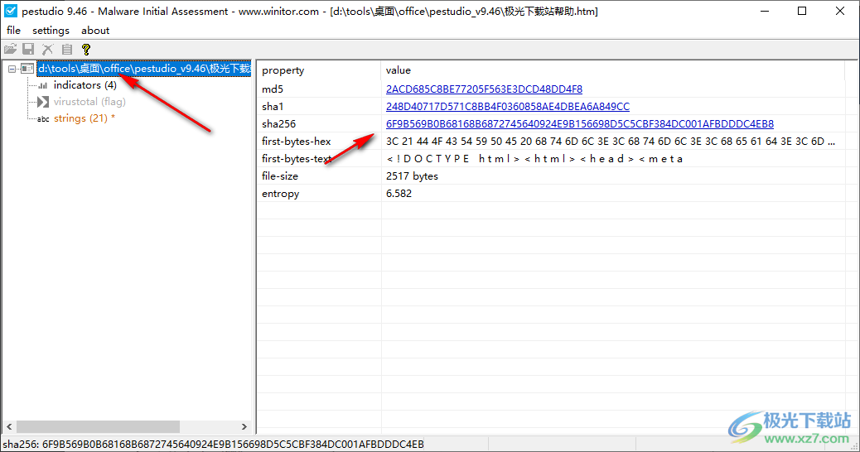
Task: Open the about menu
Action: pyautogui.click(x=95, y=31)
